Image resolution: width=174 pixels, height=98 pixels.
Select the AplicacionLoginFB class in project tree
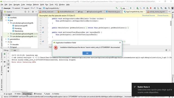coord(21,26)
